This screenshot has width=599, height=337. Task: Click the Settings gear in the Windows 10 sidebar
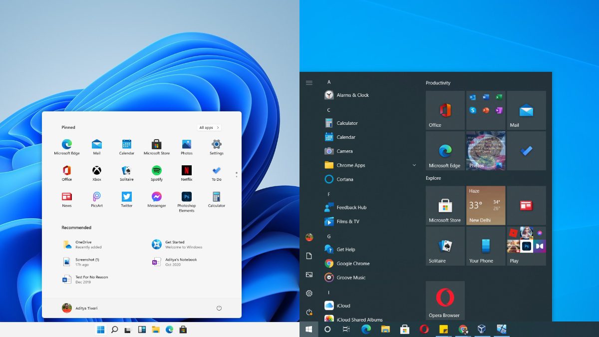coord(309,294)
